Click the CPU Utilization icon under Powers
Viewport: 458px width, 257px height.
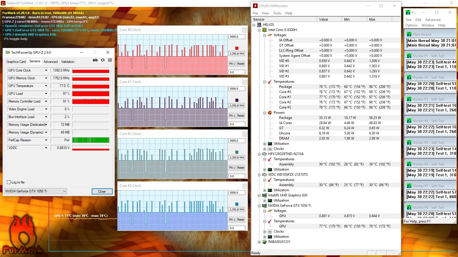[270, 144]
